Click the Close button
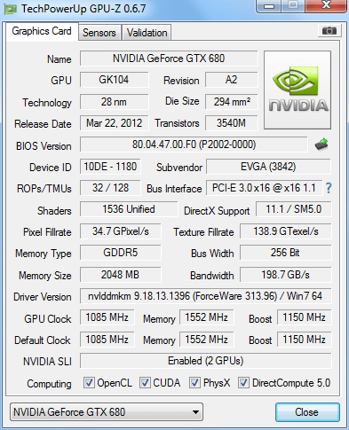The width and height of the screenshot is (349, 430). click(x=307, y=412)
